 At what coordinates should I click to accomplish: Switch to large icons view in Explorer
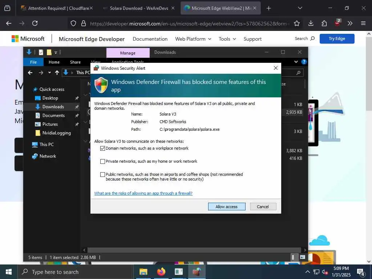[303, 257]
